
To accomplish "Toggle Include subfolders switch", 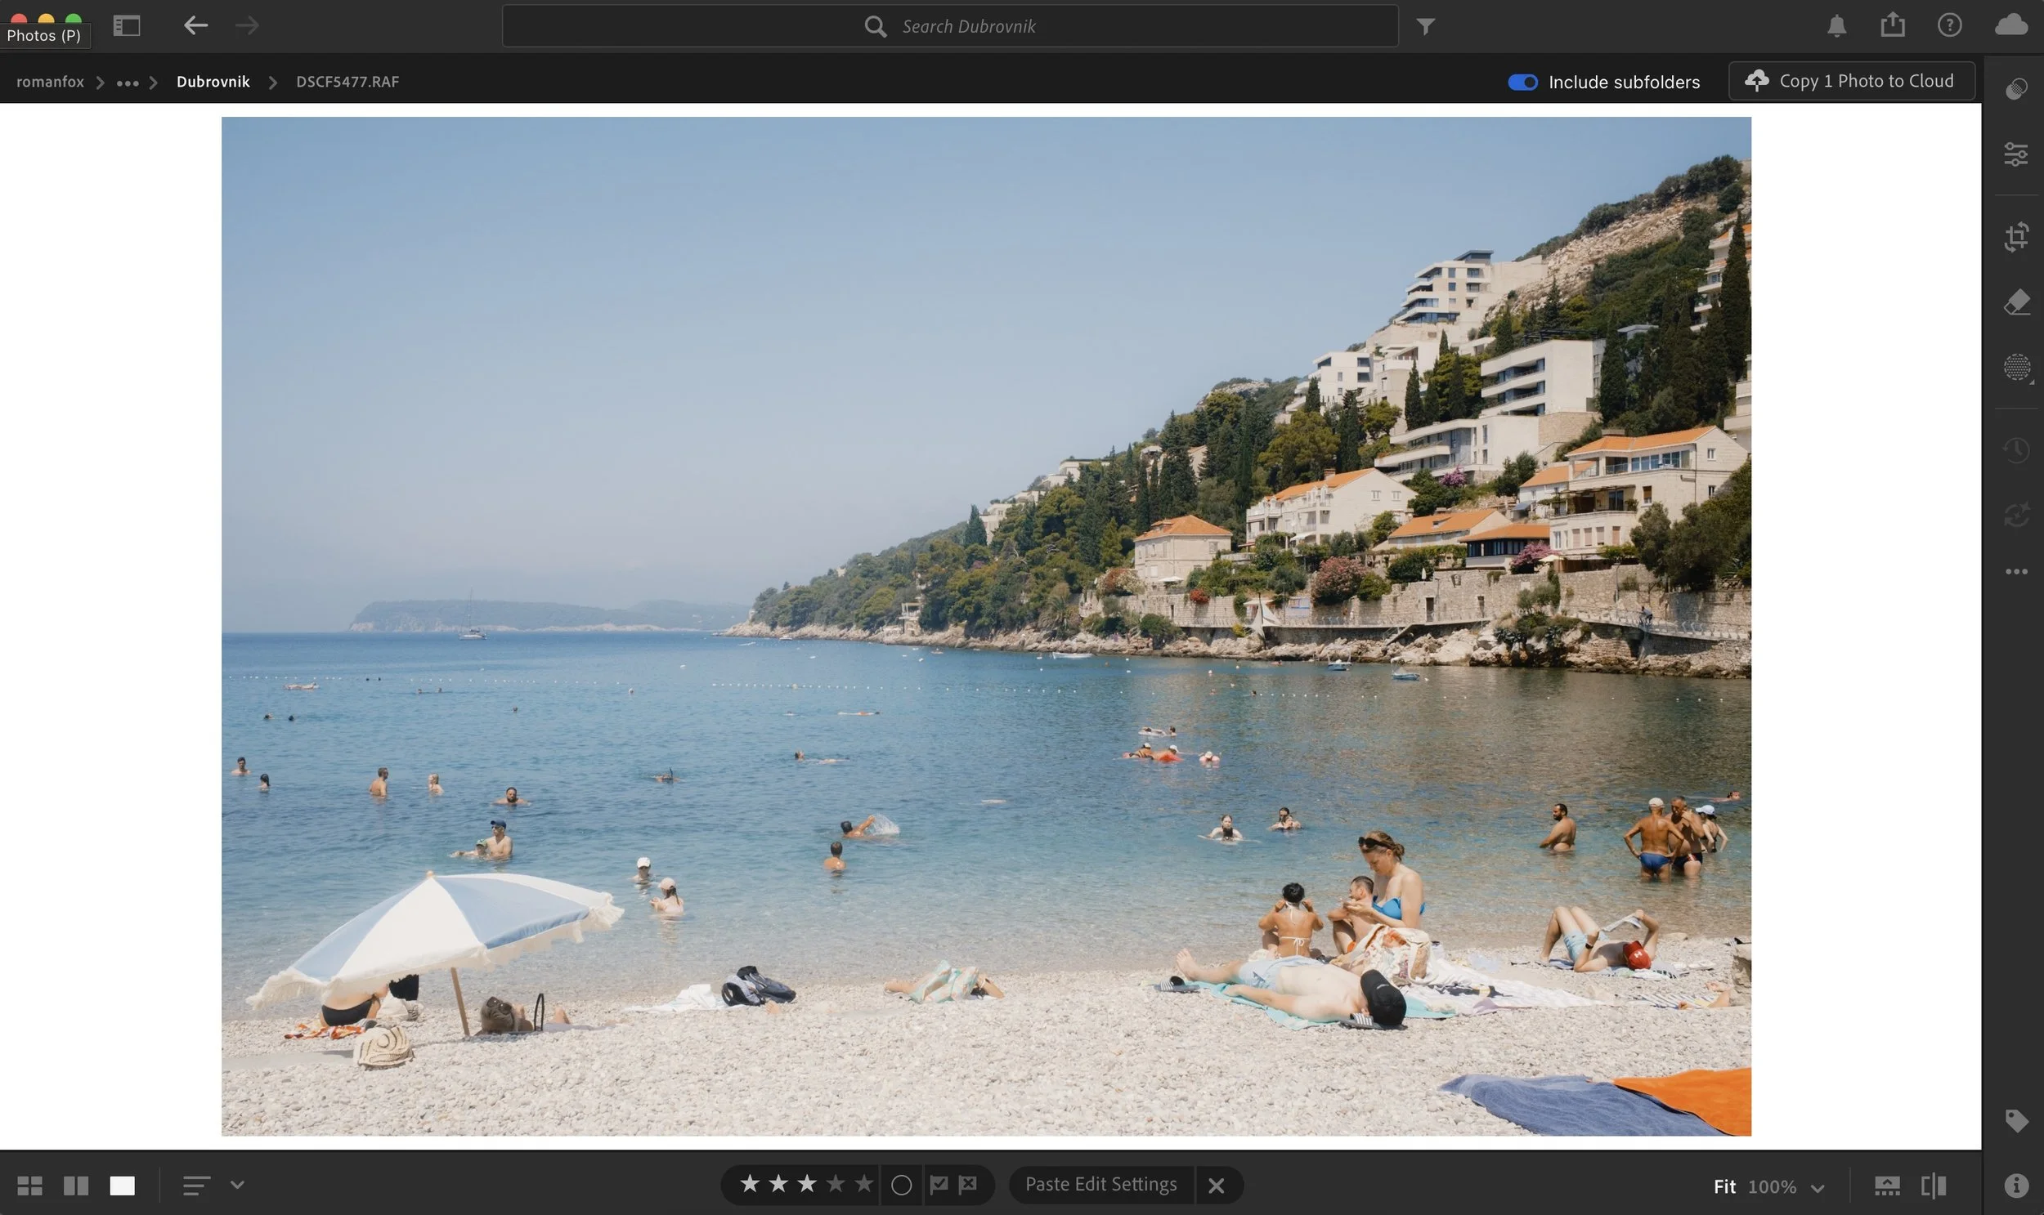I will (x=1522, y=82).
